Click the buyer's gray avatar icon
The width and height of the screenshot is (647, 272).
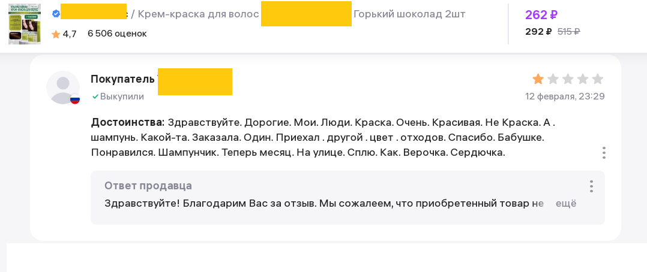[62, 87]
